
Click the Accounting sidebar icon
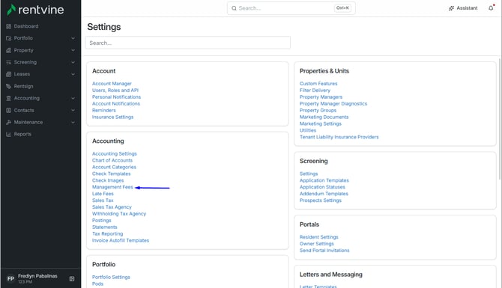pyautogui.click(x=9, y=98)
